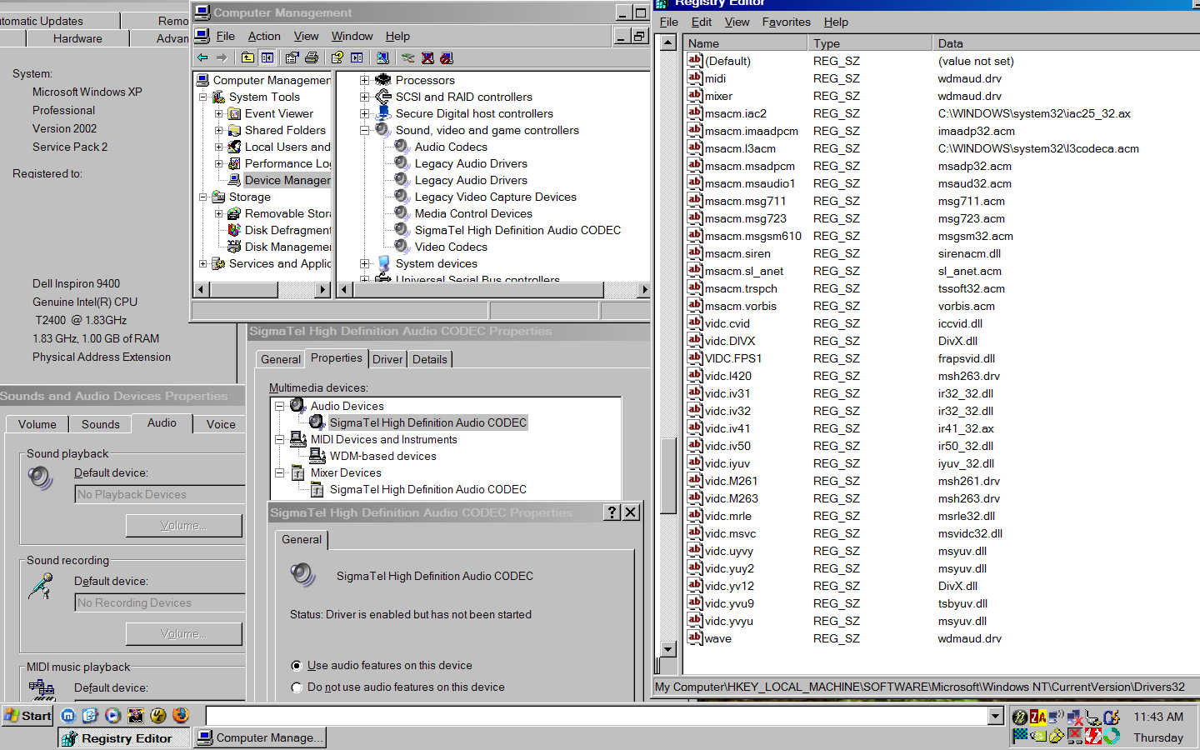Click the Help question-mark toolbar icon
This screenshot has height=750, width=1200.
click(337, 57)
